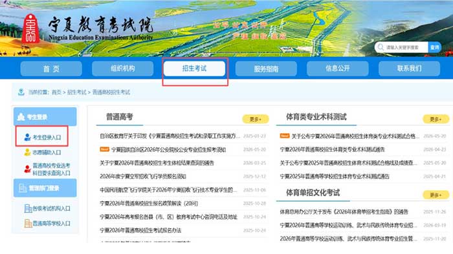The image size is (453, 254).
Task: Open the 首页 navigation tab
Action: click(51, 69)
